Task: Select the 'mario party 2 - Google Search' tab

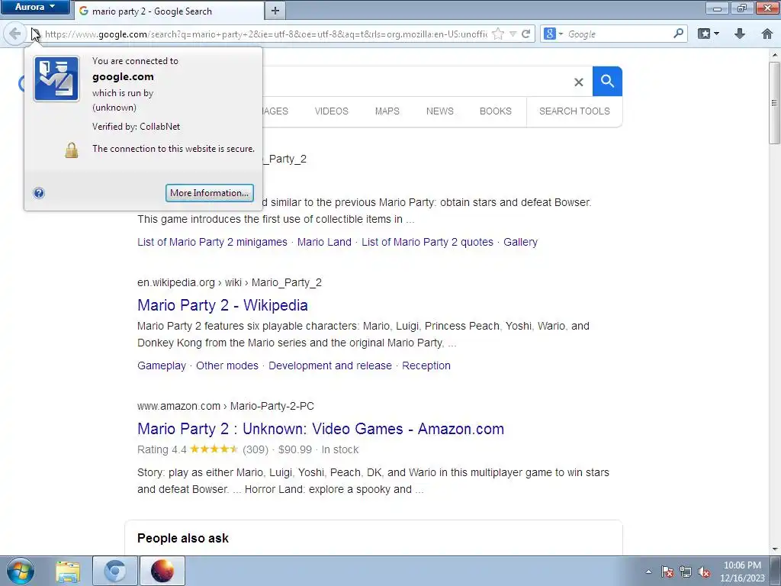Action: pyautogui.click(x=169, y=11)
